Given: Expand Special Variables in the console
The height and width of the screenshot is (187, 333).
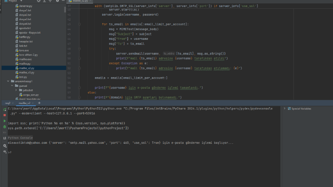Looking at the screenshot, I should [285, 109].
